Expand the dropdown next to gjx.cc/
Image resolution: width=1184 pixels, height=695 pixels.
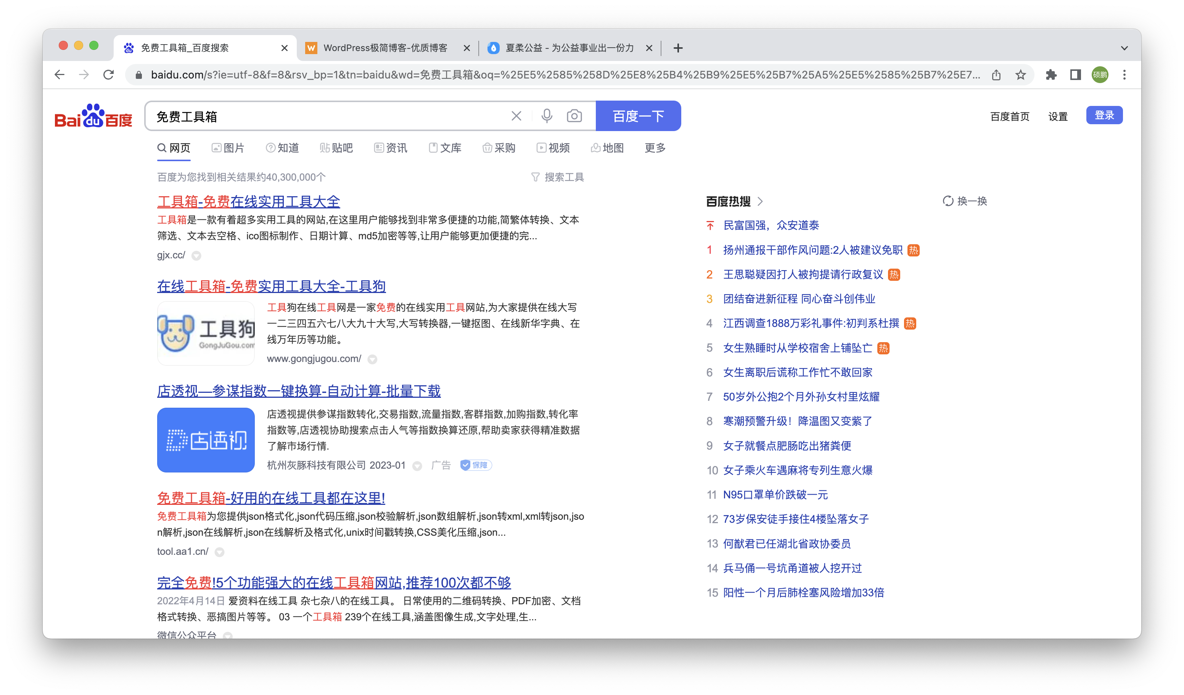tap(196, 256)
